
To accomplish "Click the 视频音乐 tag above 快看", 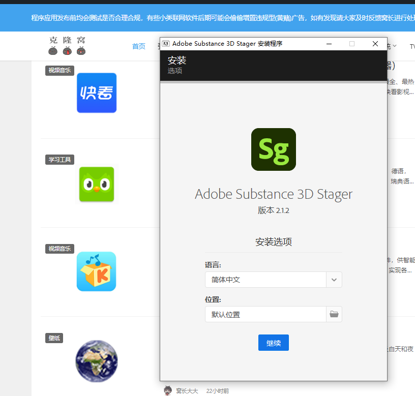I will [x=60, y=70].
